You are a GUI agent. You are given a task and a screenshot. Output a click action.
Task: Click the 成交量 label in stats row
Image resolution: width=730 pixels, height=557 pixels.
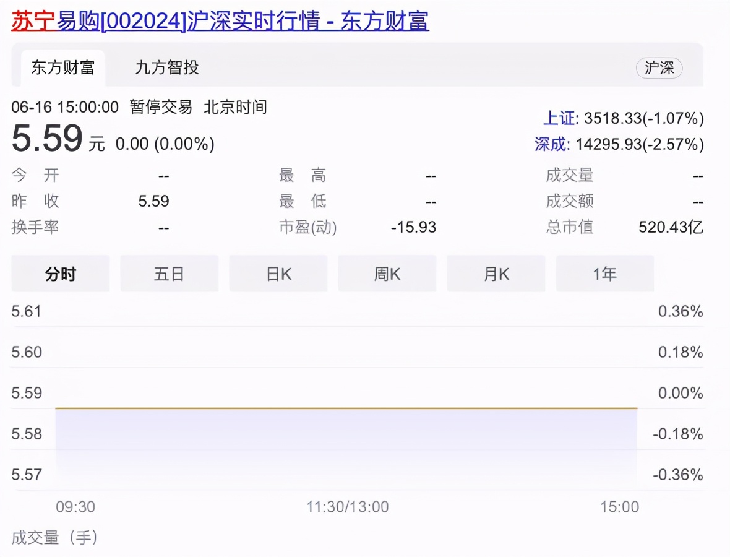[x=570, y=175]
